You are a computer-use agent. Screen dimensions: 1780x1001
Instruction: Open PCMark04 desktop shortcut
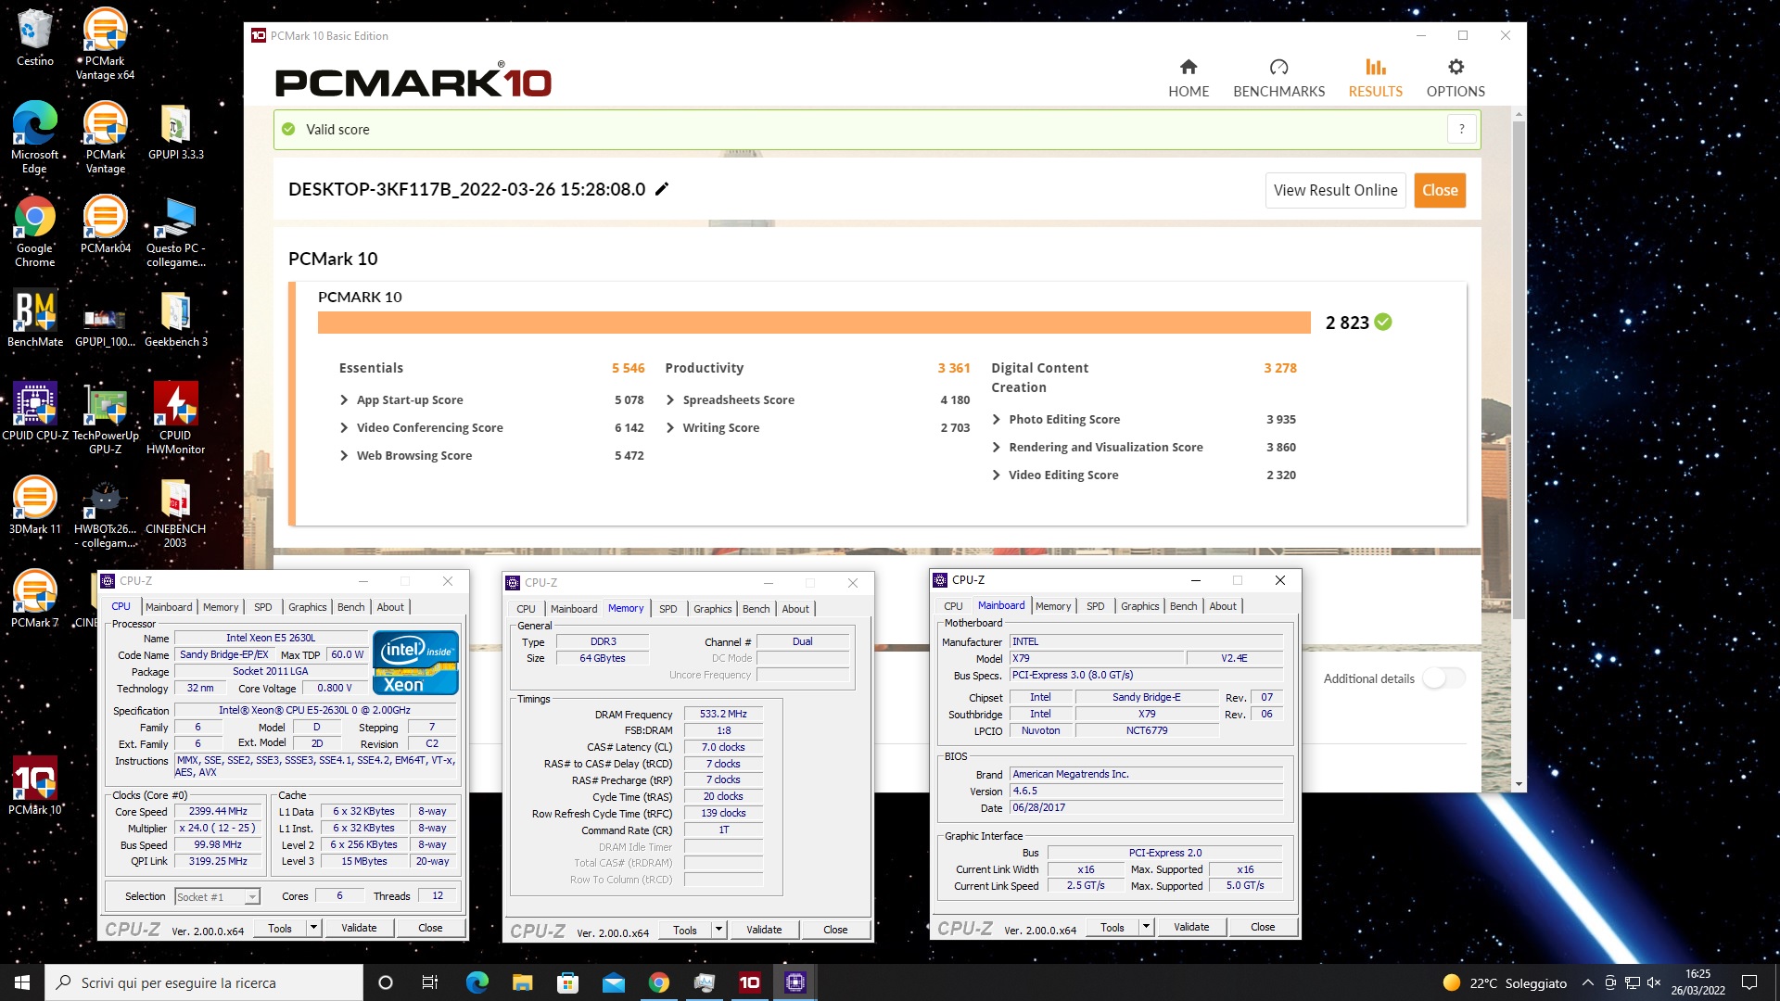click(x=105, y=224)
